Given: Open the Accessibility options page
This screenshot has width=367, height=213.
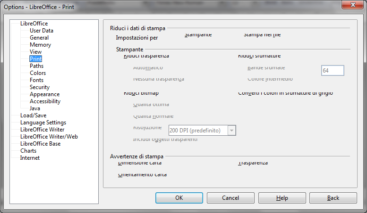Looking at the screenshot, I should click(45, 101).
